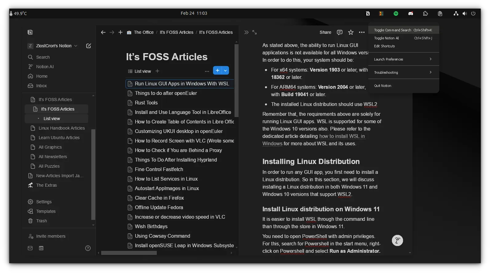The width and height of the screenshot is (490, 273).
Task: Open the 'Rust Tools' list entry
Action: 146,103
